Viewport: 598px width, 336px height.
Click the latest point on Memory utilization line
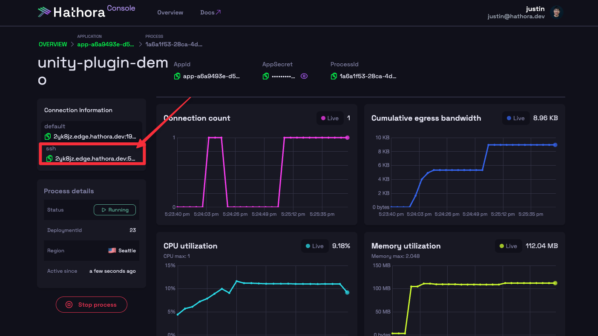(x=555, y=283)
